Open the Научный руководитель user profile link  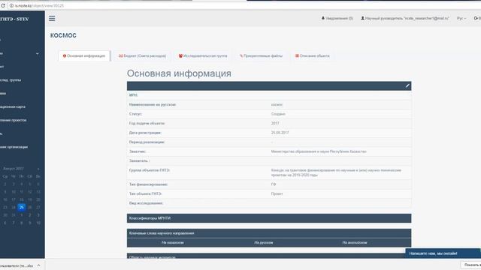click(404, 18)
